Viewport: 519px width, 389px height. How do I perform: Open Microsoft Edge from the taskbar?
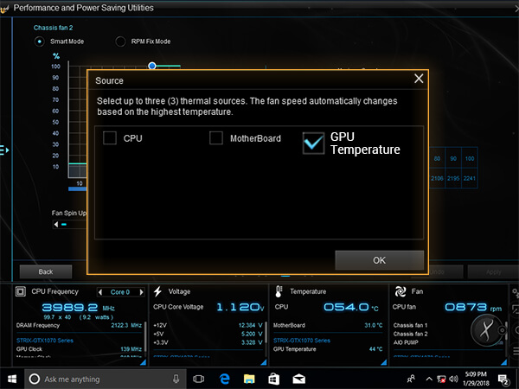223,379
